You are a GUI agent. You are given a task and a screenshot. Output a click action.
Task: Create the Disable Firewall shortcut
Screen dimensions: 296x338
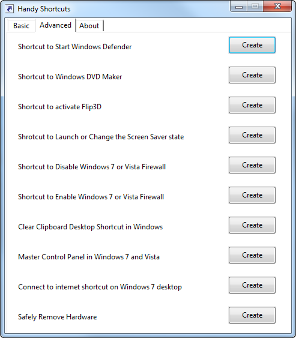[252, 165]
